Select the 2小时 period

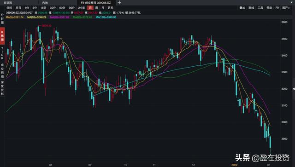(x=82, y=8)
